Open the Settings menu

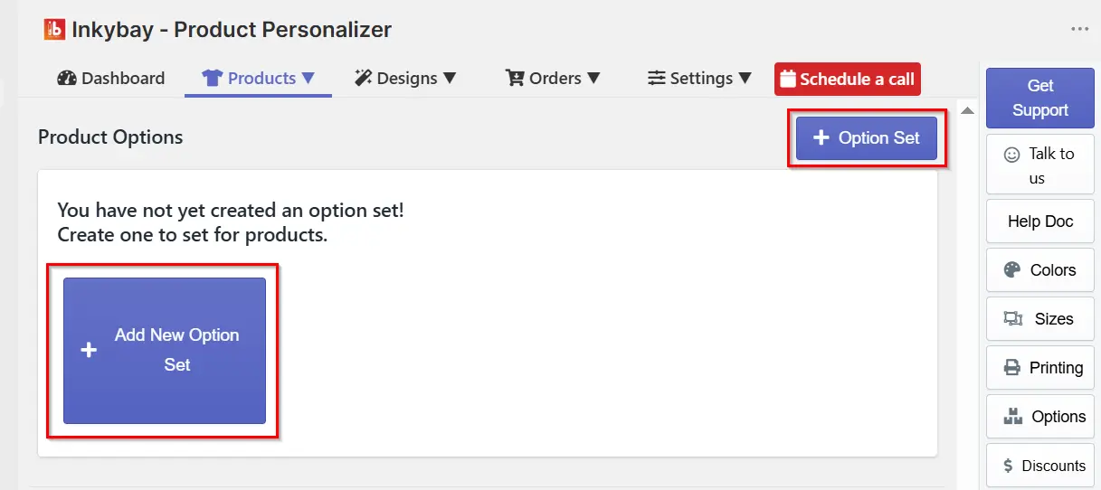click(699, 78)
